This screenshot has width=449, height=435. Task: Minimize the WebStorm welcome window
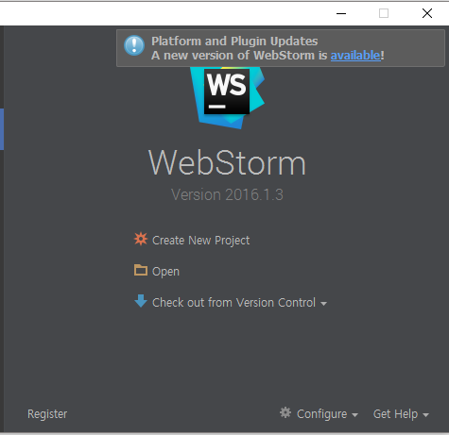coord(341,13)
